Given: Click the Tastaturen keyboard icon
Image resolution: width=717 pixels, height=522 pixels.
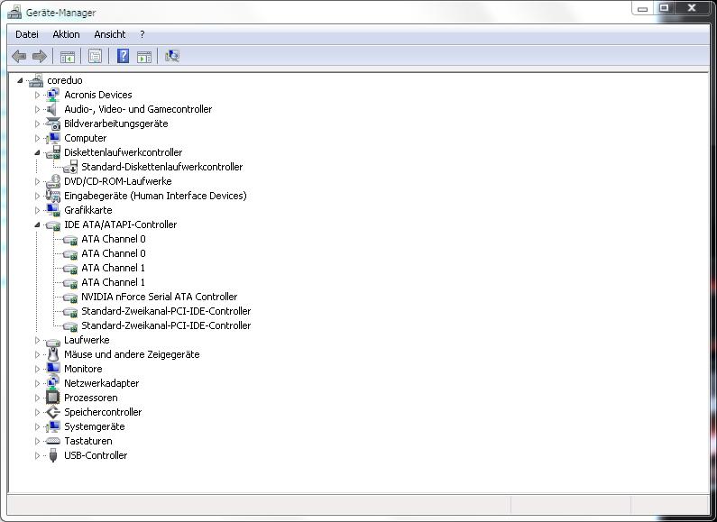Looking at the screenshot, I should coord(53,441).
